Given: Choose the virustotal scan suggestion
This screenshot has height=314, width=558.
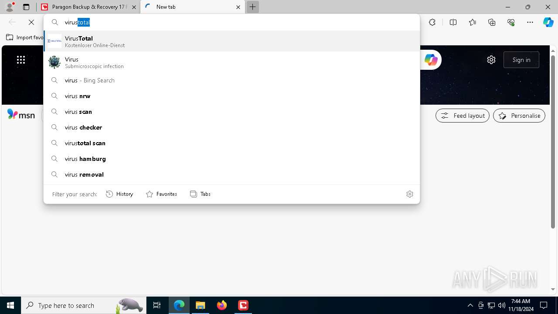Looking at the screenshot, I should click(231, 143).
